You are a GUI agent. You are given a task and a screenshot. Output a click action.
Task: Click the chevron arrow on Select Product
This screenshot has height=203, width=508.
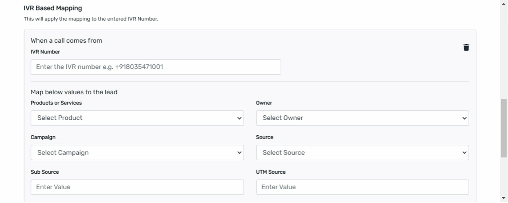[239, 118]
